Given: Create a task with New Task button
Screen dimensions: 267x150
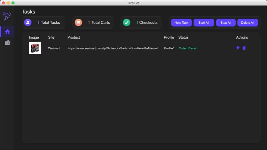Looking at the screenshot, I should pos(181,23).
